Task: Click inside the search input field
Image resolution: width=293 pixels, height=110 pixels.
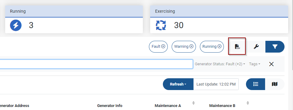Action: [96, 64]
